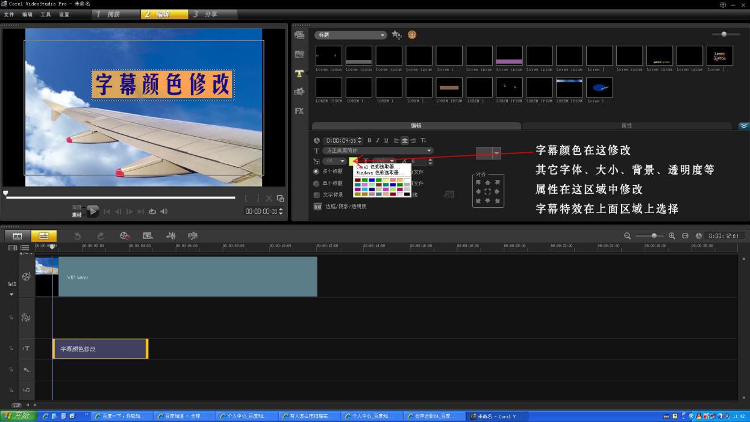
Task: Toggle bold formatting for the title text
Action: (x=370, y=140)
